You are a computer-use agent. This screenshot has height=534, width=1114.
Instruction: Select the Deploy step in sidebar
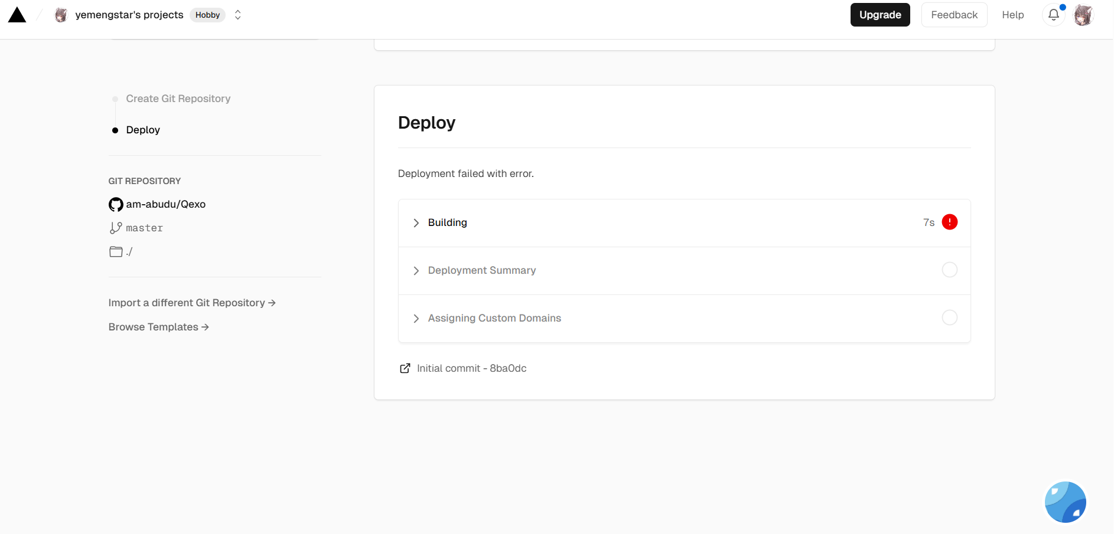(143, 130)
